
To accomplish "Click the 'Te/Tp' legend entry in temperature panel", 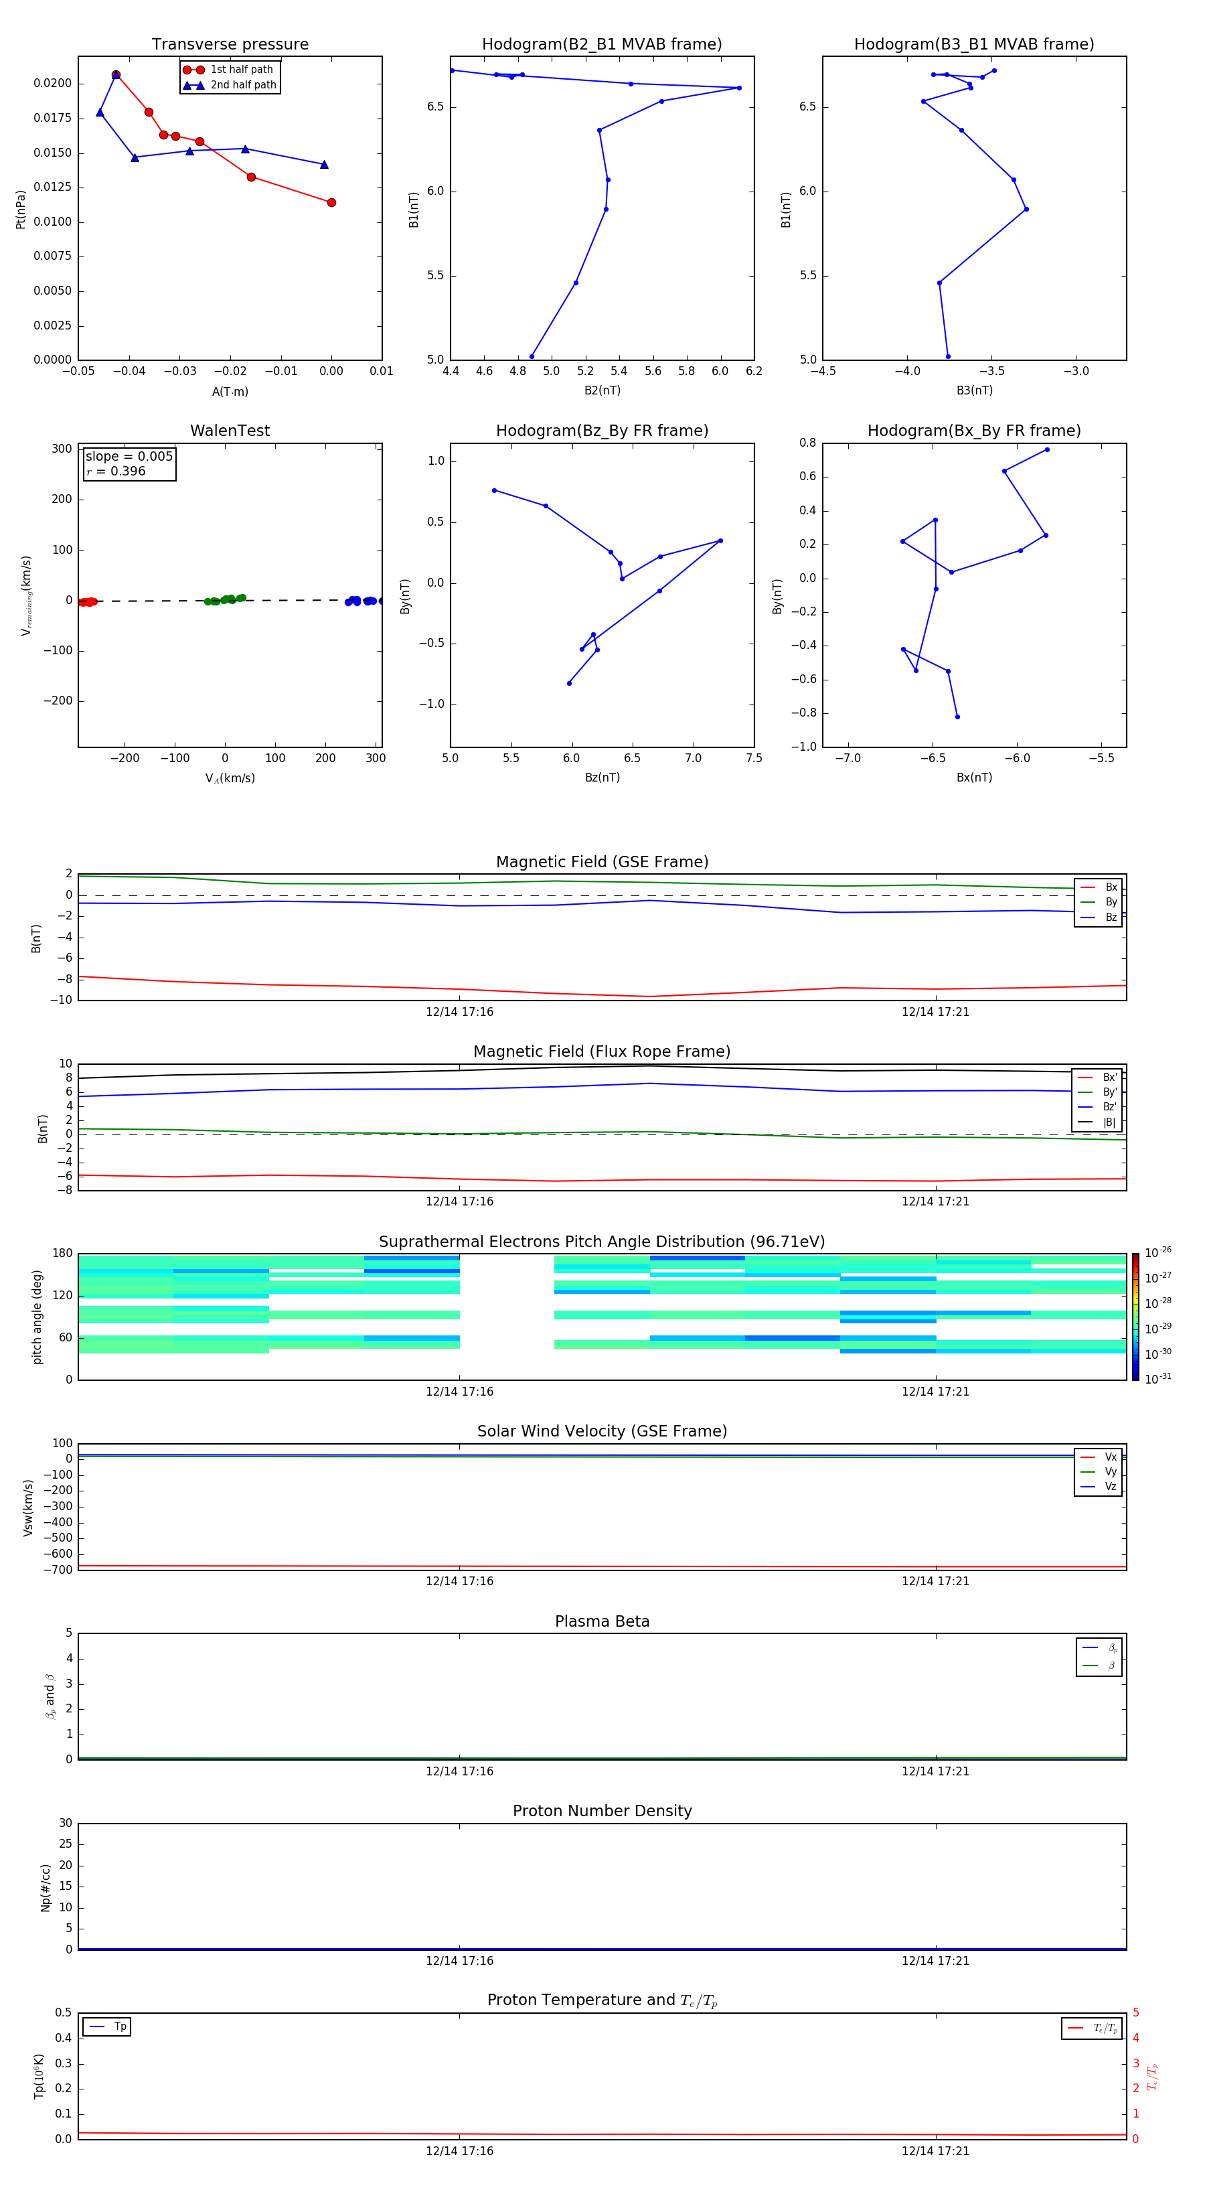I will click(1093, 2028).
